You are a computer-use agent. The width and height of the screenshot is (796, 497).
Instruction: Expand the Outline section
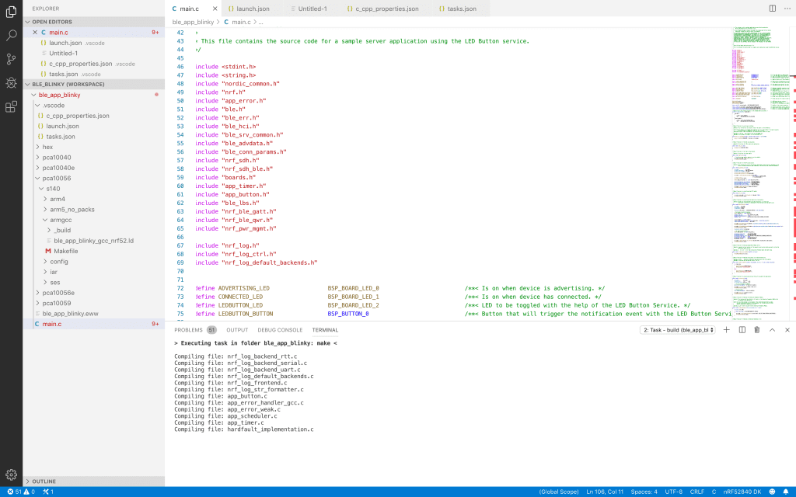coord(44,481)
